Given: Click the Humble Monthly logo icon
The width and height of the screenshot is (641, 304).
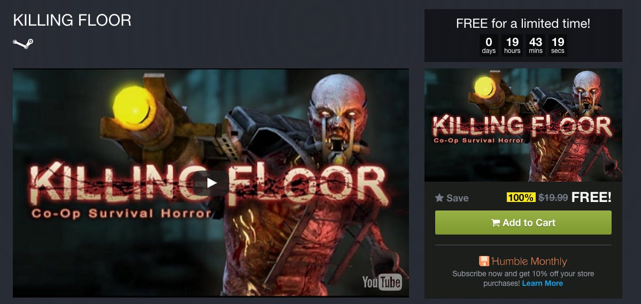Looking at the screenshot, I should [484, 261].
